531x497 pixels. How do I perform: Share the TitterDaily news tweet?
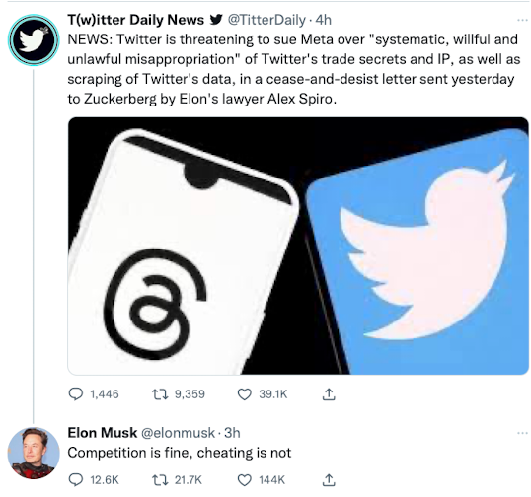(329, 394)
